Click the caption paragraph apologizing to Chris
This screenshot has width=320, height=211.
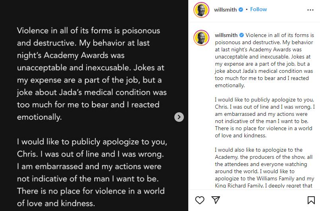(265, 117)
